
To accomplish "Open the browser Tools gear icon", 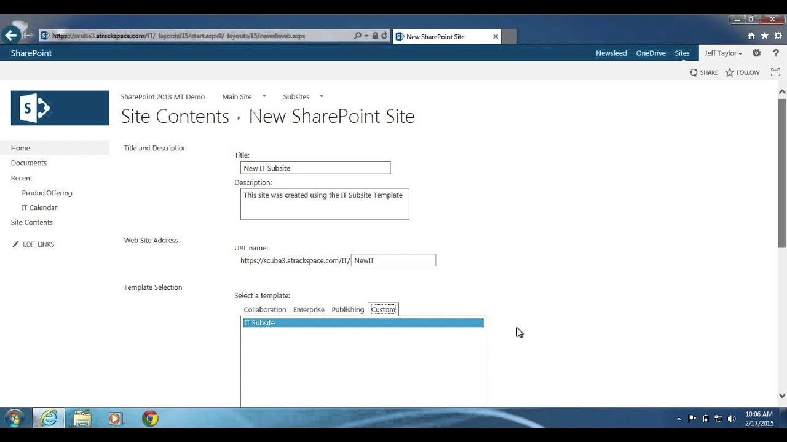I will (778, 36).
